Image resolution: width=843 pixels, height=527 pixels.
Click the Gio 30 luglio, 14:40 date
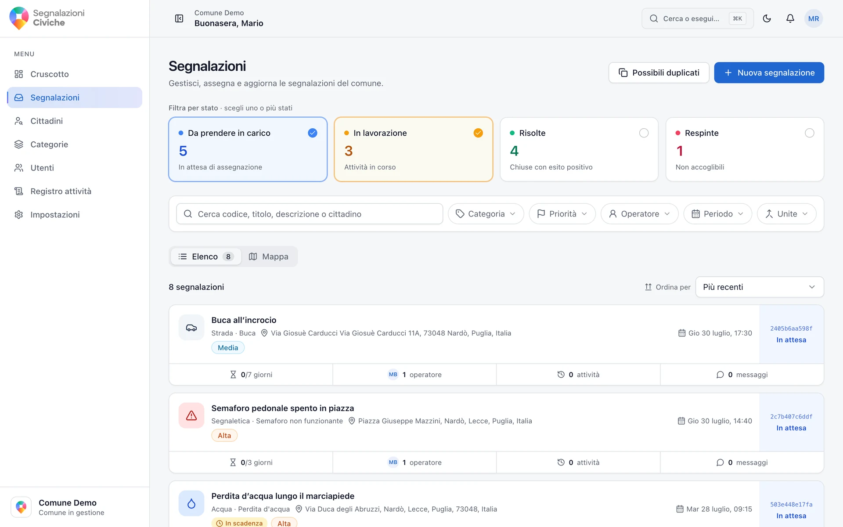click(720, 421)
